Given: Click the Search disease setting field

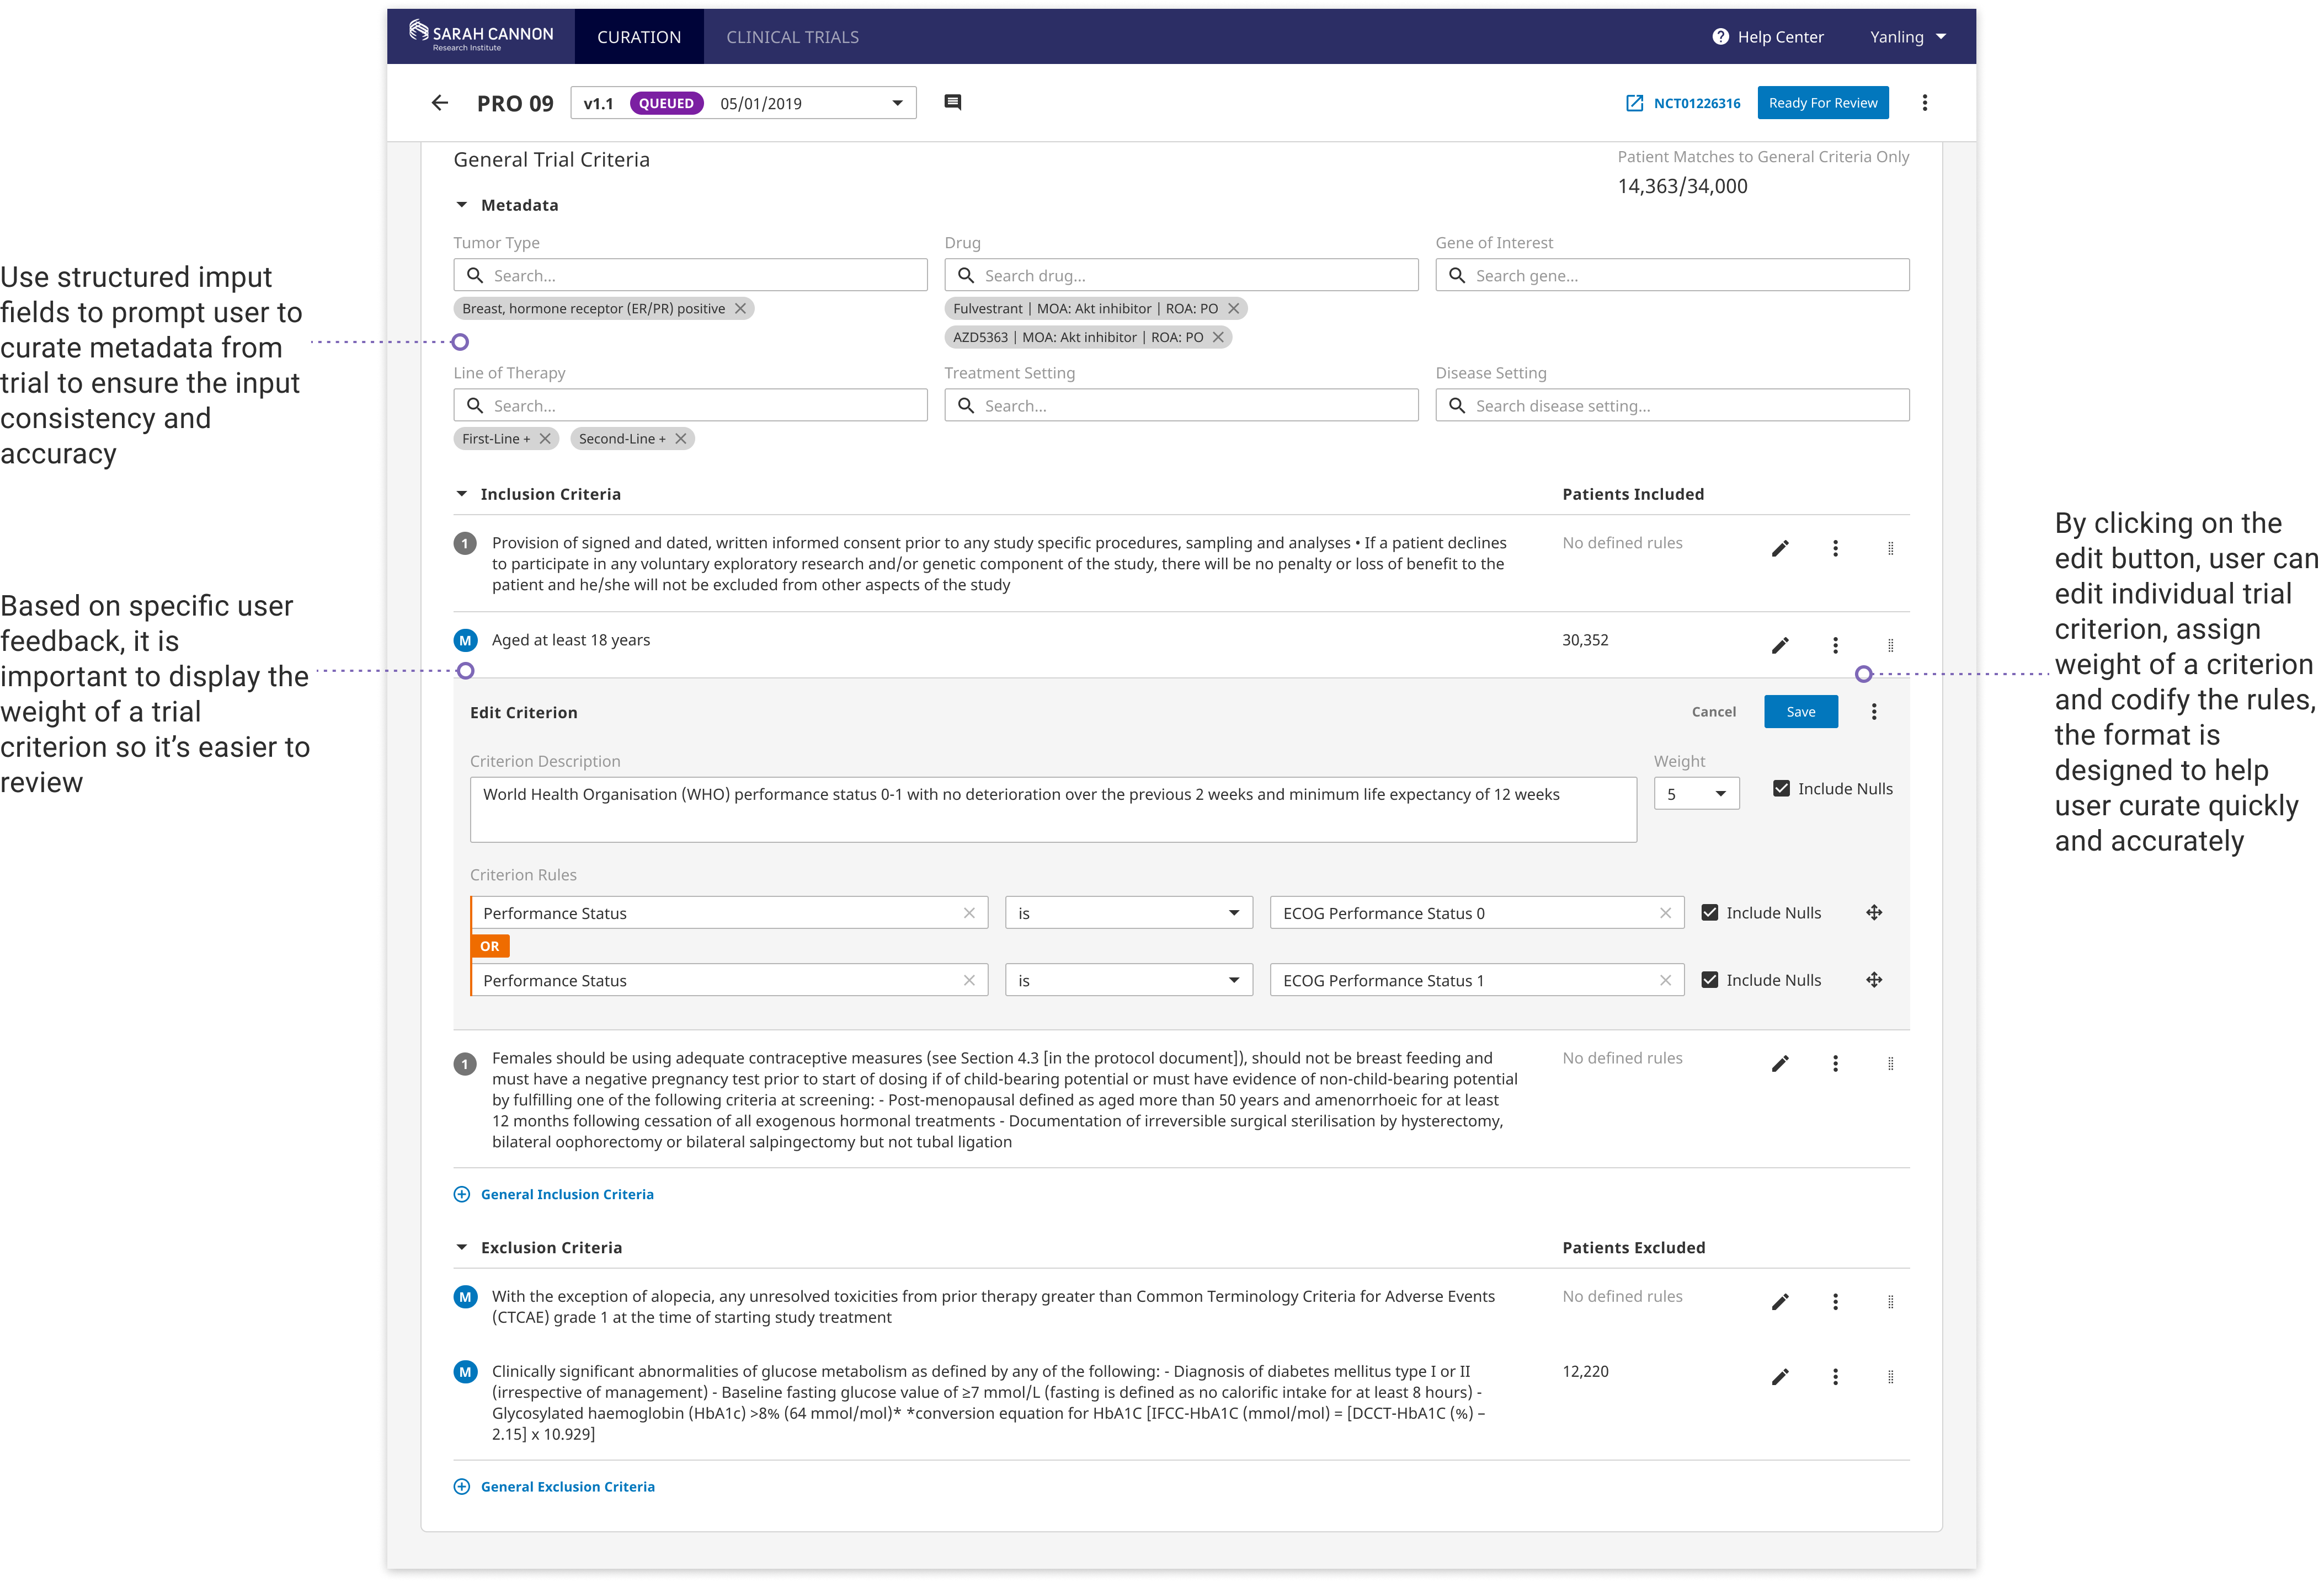Looking at the screenshot, I should tap(1672, 405).
